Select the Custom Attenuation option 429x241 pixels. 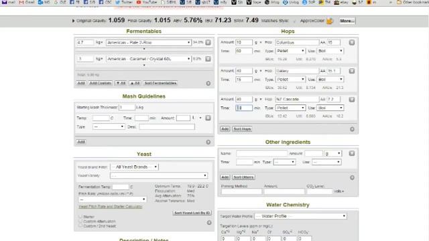80,222
